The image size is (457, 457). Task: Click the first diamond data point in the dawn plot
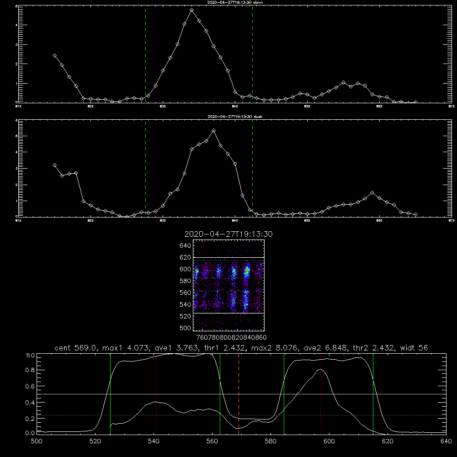tap(54, 56)
